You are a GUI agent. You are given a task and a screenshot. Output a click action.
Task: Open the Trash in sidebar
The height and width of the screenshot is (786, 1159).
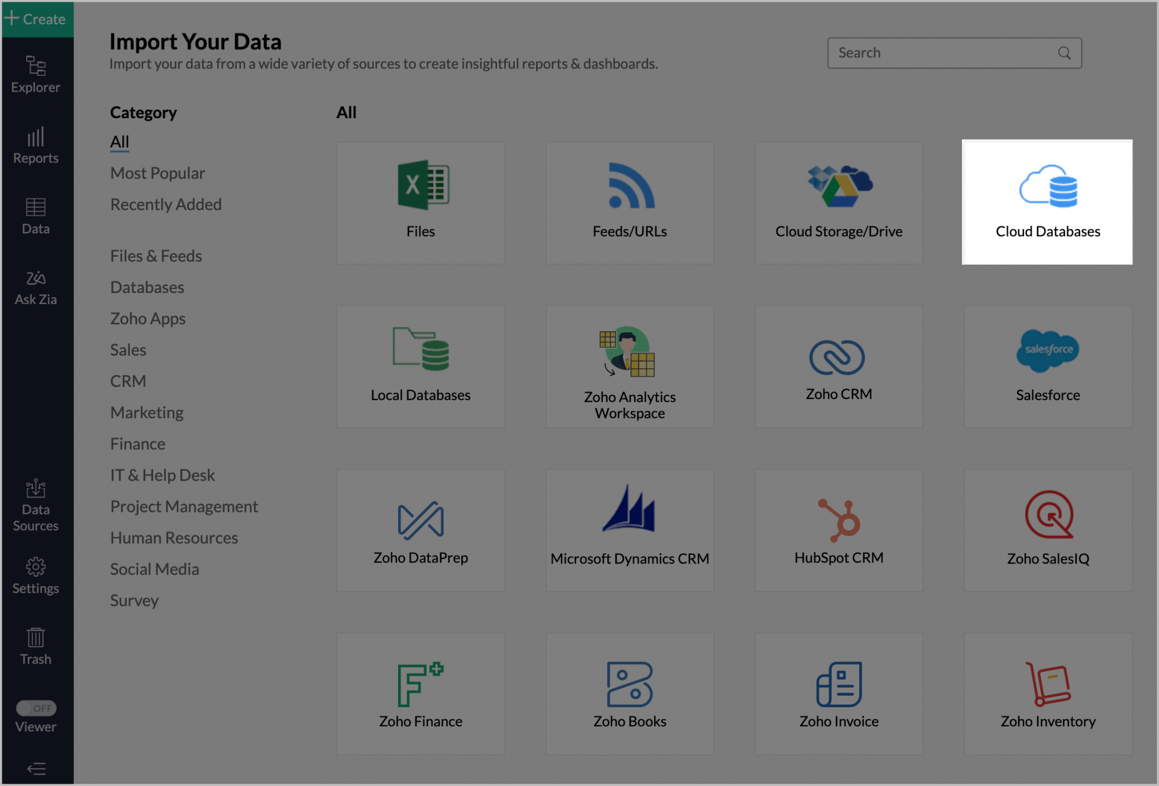(36, 646)
